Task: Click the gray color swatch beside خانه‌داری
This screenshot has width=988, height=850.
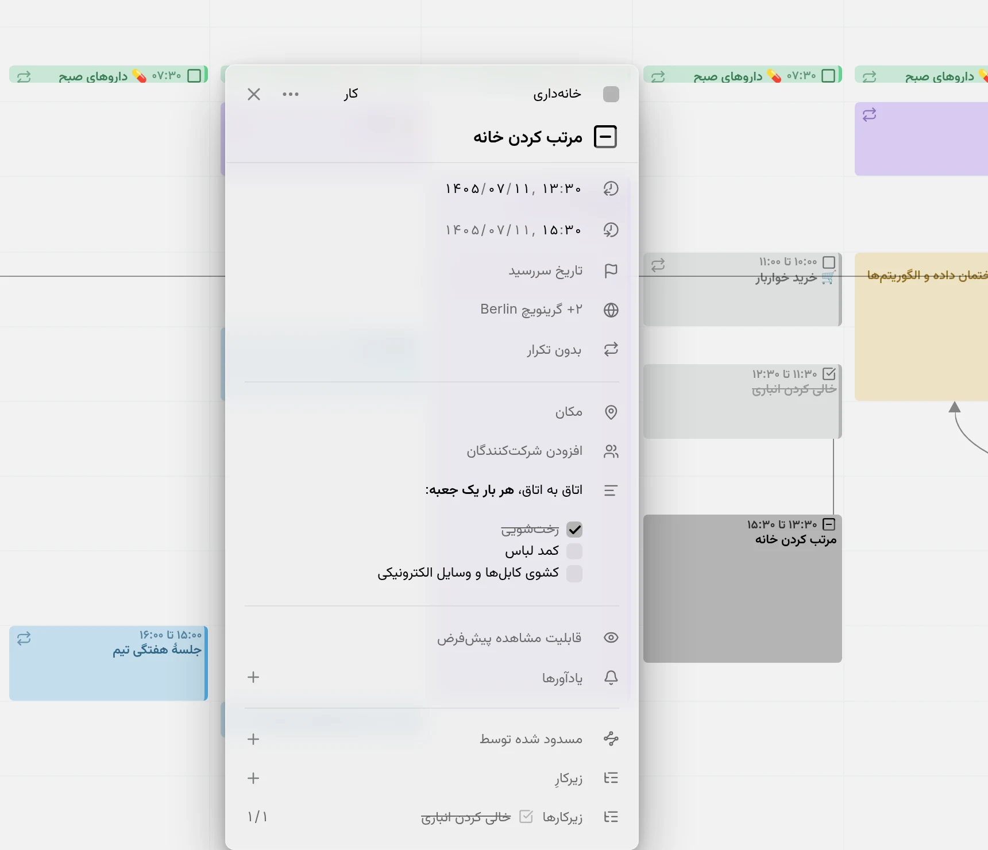Action: (611, 94)
